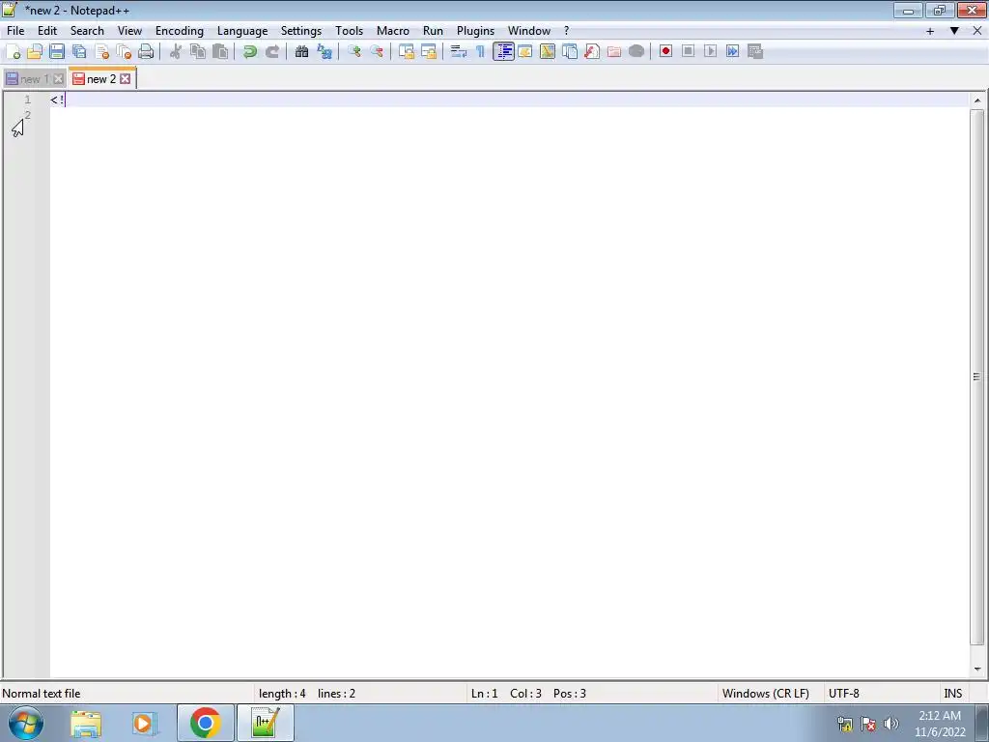This screenshot has height=742, width=989.
Task: Open the Window menu
Action: point(529,31)
